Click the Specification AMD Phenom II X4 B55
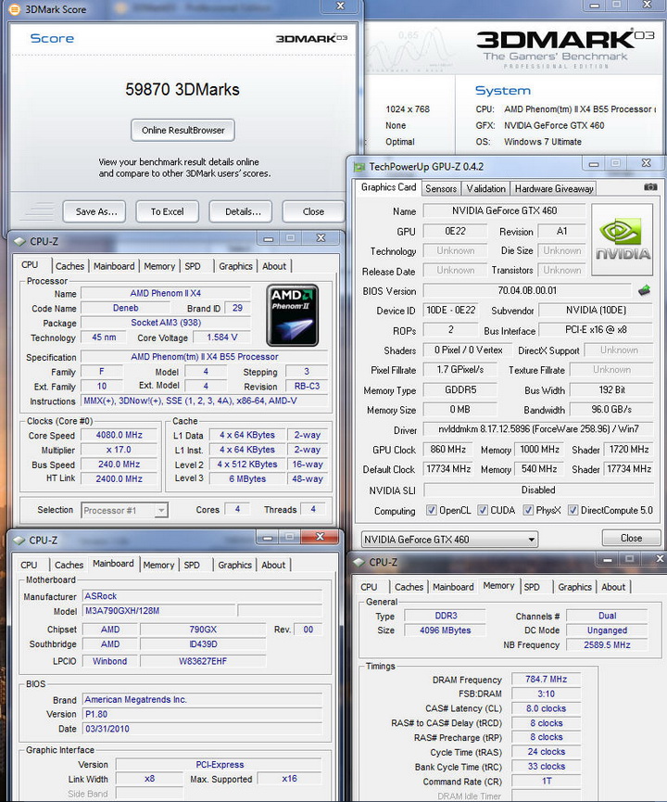Image resolution: width=667 pixels, height=802 pixels. pyautogui.click(x=205, y=357)
